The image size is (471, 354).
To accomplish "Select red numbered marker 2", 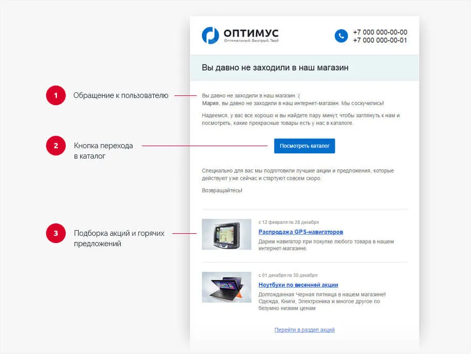I will (56, 146).
